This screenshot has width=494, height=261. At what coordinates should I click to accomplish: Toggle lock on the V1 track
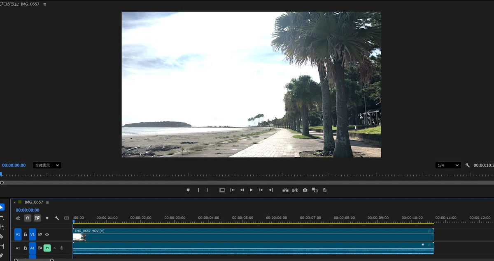[x=25, y=234]
